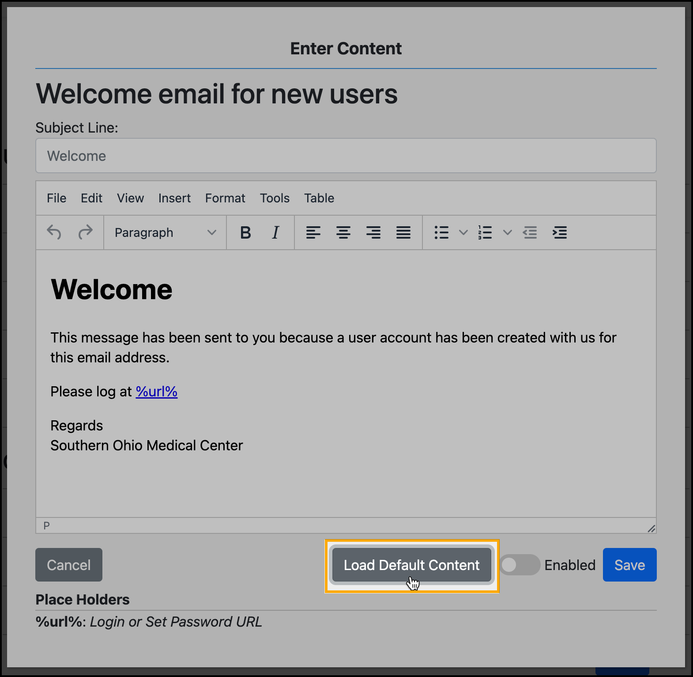Click the Undo arrow icon
The height and width of the screenshot is (677, 693).
pos(54,232)
